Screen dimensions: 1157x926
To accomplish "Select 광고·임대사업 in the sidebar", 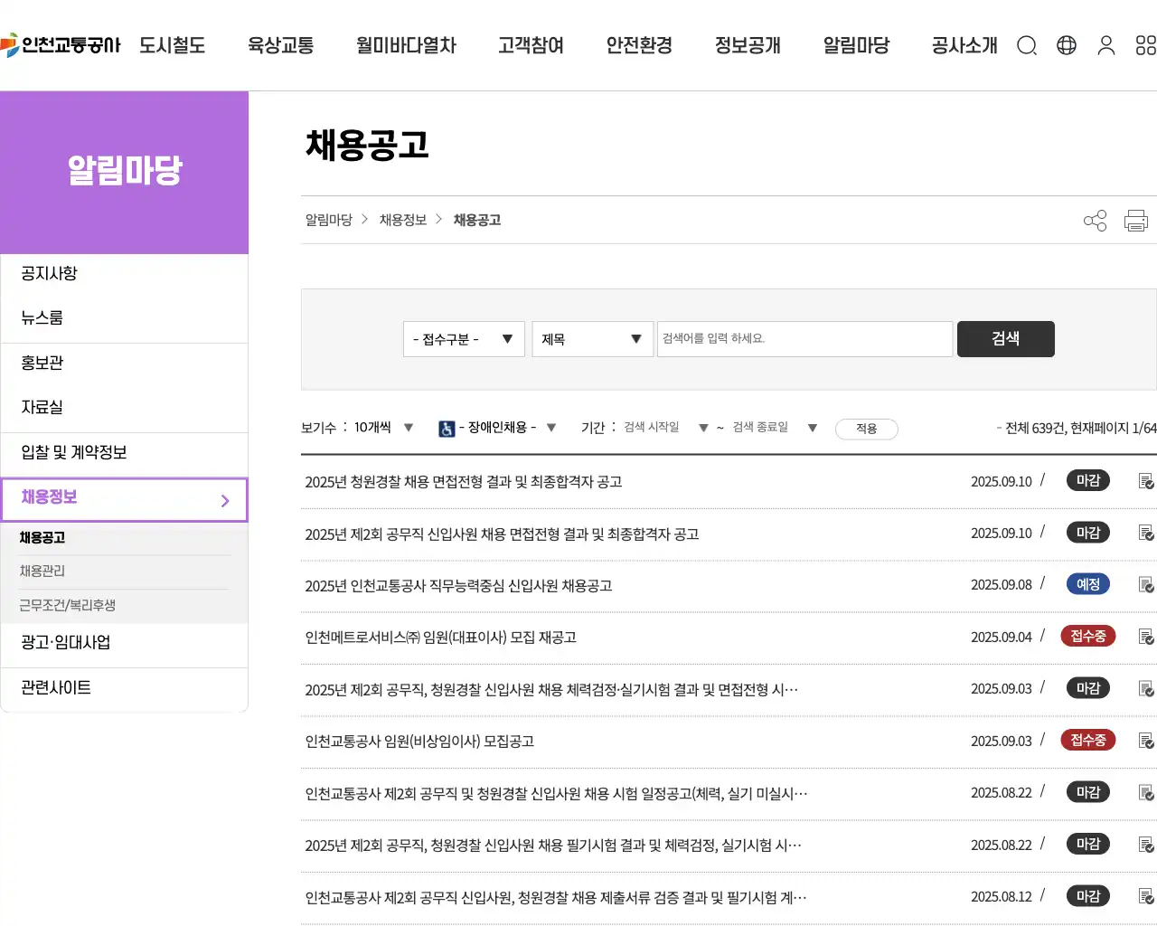I will 124,643.
